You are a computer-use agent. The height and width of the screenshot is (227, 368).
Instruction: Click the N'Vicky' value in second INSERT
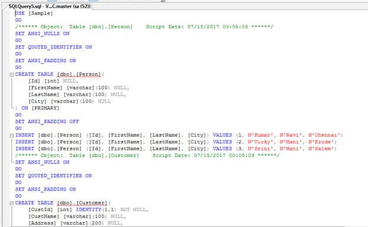tap(260, 142)
